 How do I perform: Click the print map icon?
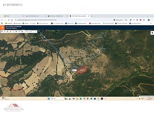[x=22, y=32]
